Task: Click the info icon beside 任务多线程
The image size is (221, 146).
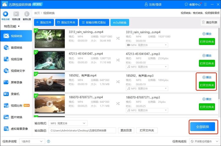Action: [49, 141]
